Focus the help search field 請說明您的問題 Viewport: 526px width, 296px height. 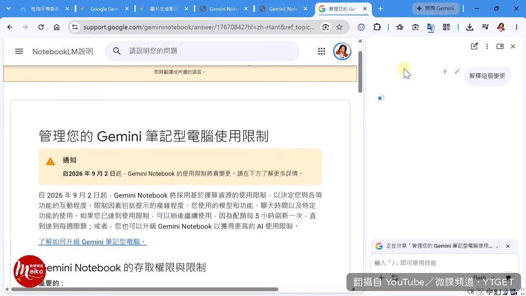202,51
